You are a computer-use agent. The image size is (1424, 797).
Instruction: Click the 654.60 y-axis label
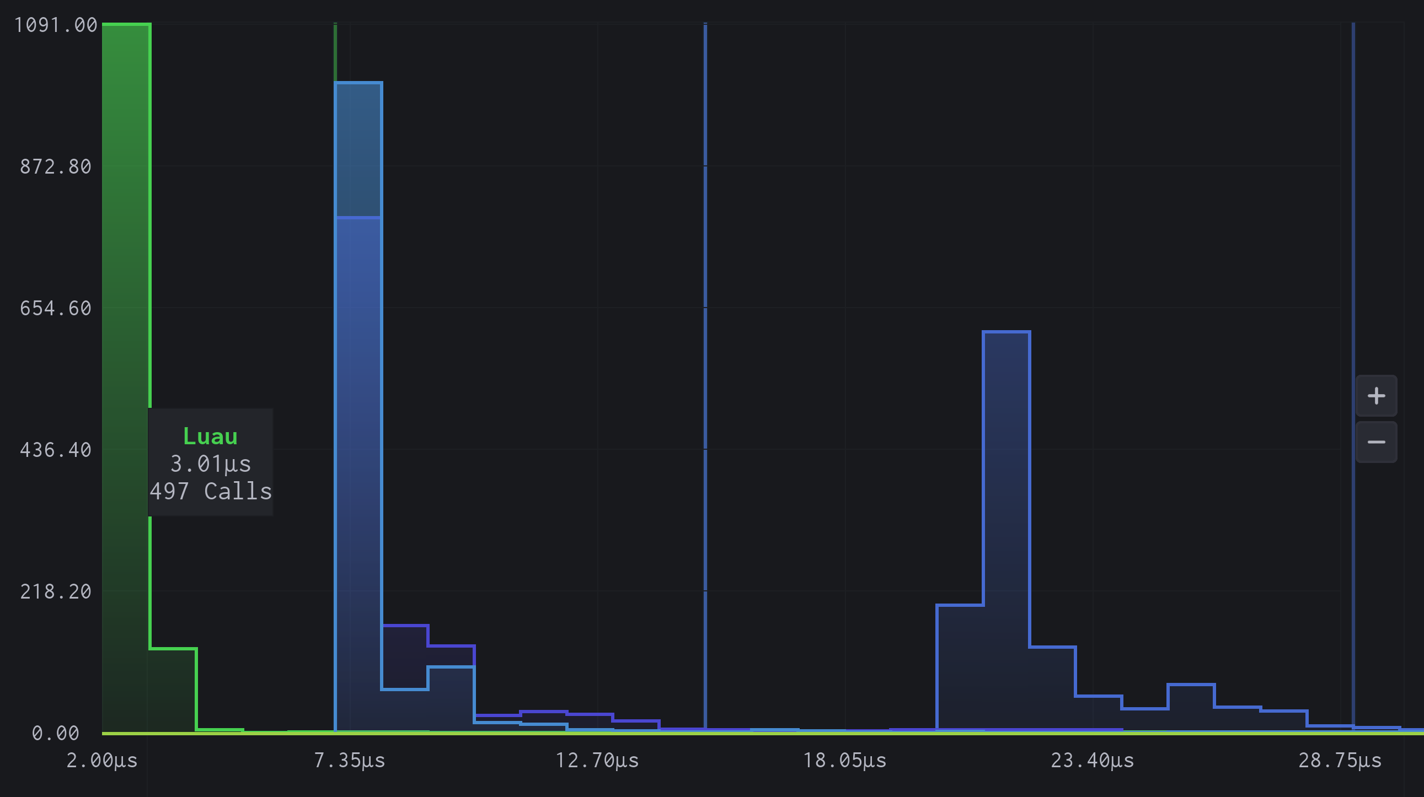click(55, 308)
